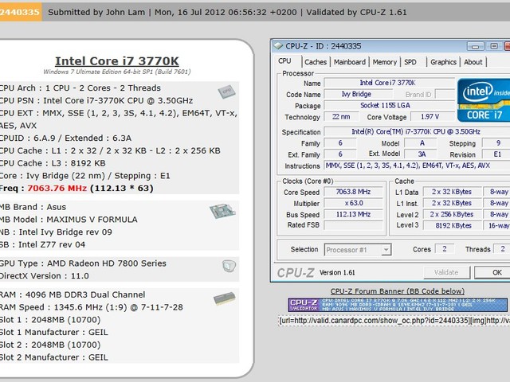This screenshot has width=510, height=382.
Task: Click the RAM Speed 1345.6 MHz row
Action: 92,307
